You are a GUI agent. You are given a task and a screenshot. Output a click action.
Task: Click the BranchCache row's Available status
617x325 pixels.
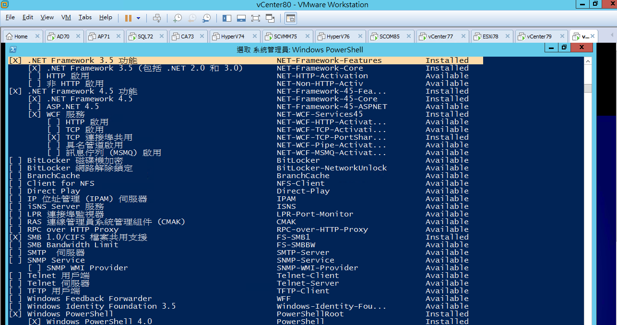447,176
